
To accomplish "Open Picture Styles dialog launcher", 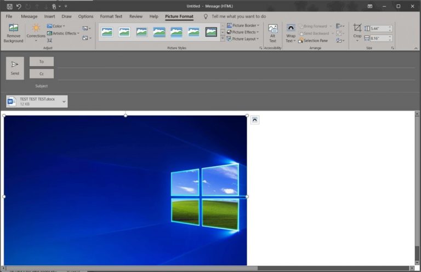I will tap(261, 48).
